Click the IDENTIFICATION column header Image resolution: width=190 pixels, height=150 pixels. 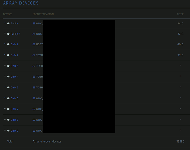pos(43,14)
